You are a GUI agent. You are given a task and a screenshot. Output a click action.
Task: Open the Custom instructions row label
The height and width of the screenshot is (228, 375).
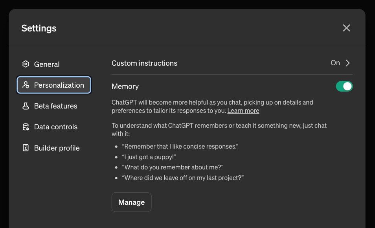point(144,63)
